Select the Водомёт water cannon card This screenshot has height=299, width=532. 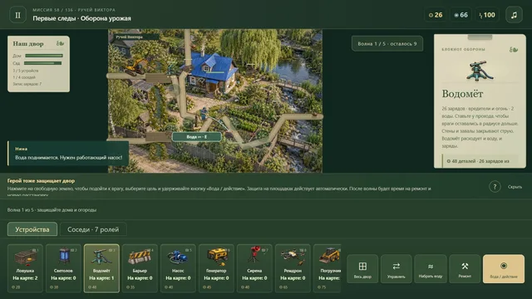(x=101, y=267)
